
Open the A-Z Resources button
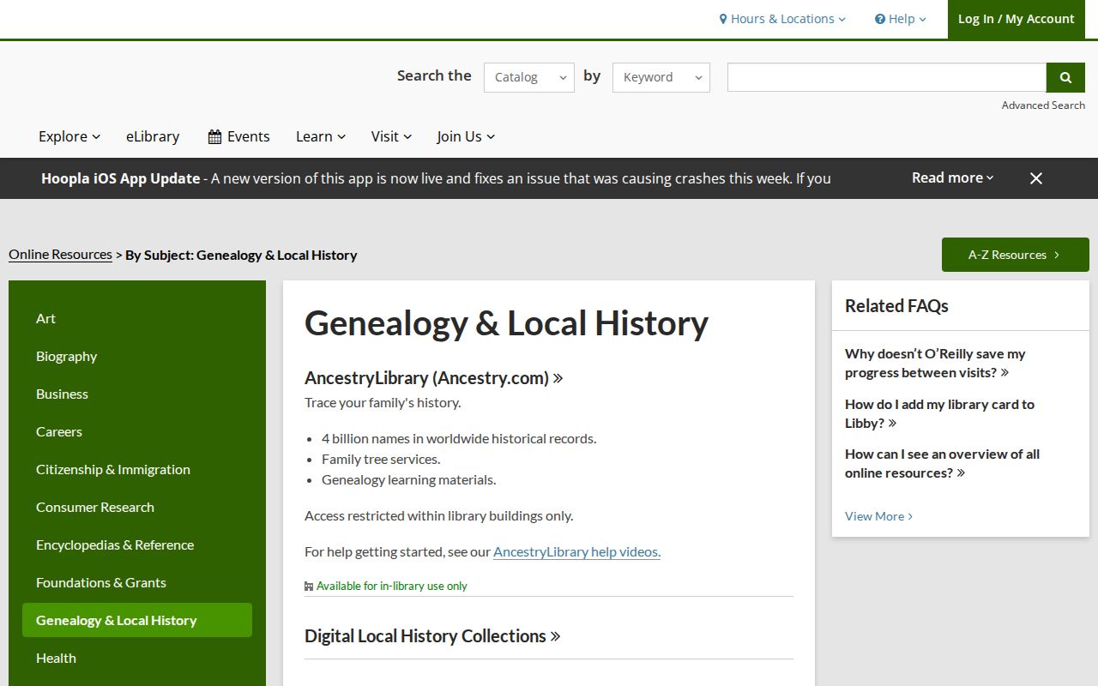(x=1016, y=255)
